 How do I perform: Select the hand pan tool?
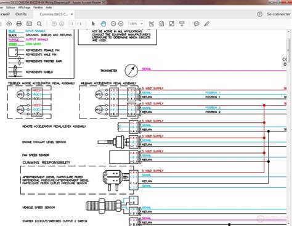pyautogui.click(x=103, y=24)
